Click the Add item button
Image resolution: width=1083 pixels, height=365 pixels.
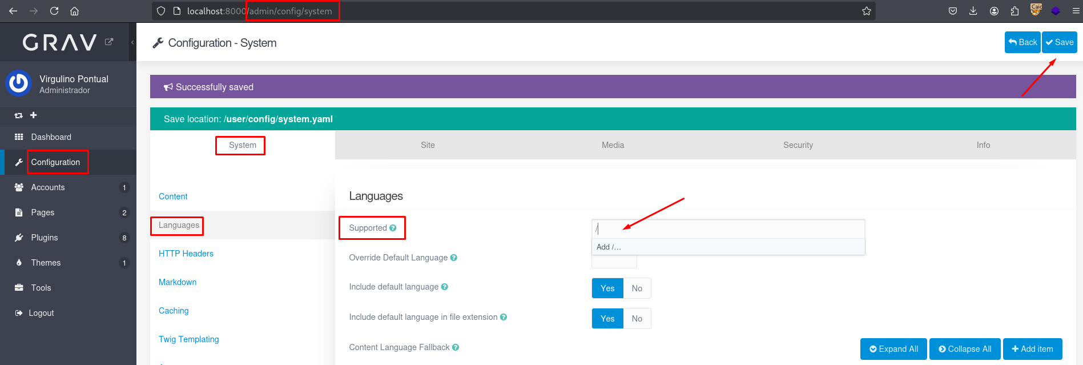[1032, 349]
